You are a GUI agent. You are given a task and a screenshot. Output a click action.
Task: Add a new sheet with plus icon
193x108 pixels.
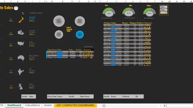[104, 106]
